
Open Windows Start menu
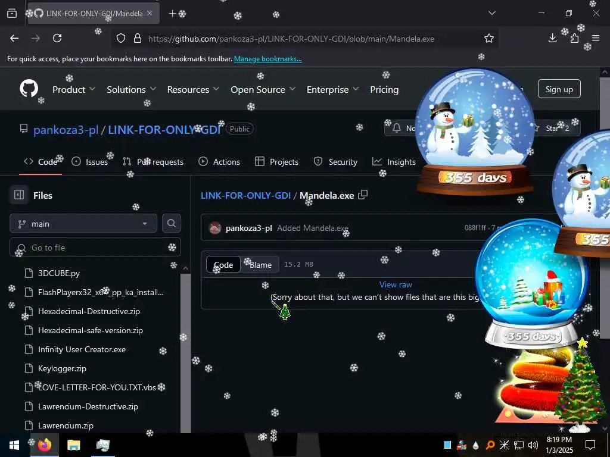[x=14, y=445]
